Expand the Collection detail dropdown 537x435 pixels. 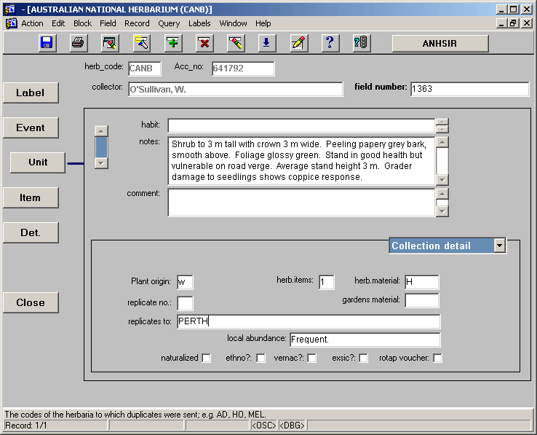499,246
